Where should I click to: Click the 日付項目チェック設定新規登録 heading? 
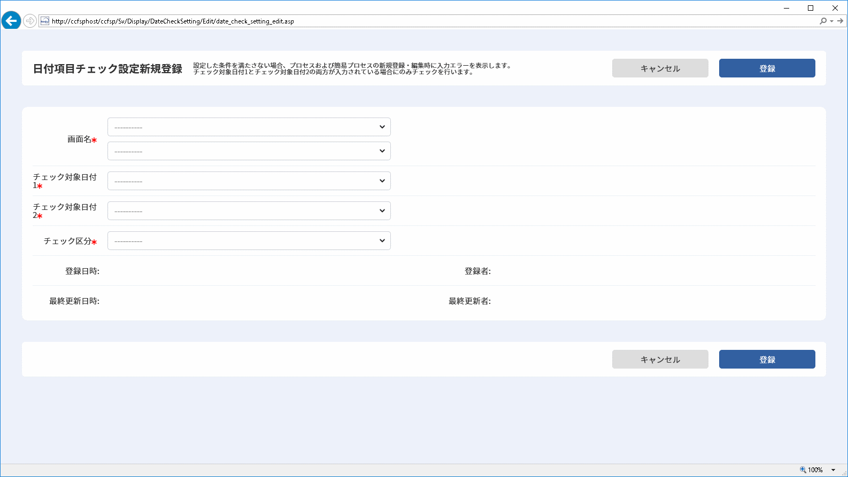point(107,69)
